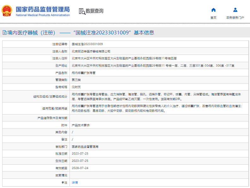The height and width of the screenshot is (188, 250).
Task: Click the 有效期至 row label
Action: [61, 168]
